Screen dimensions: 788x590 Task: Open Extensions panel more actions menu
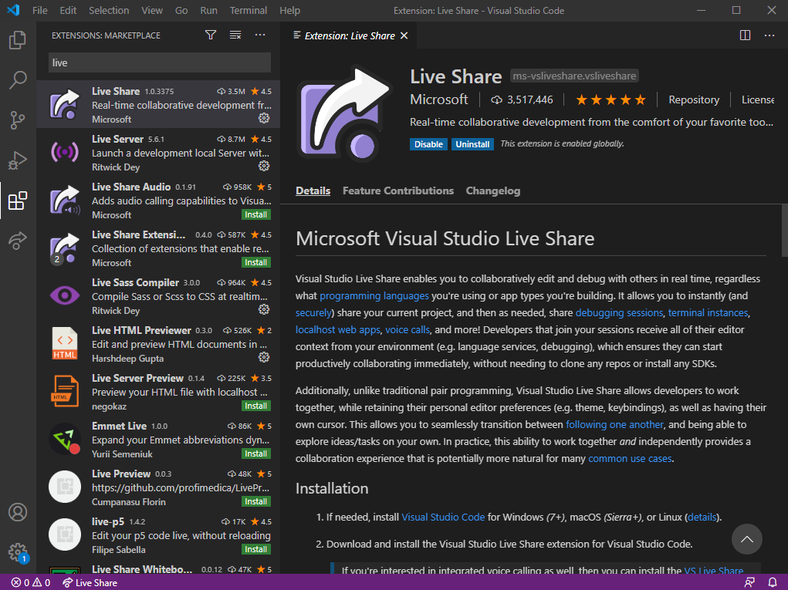[260, 35]
